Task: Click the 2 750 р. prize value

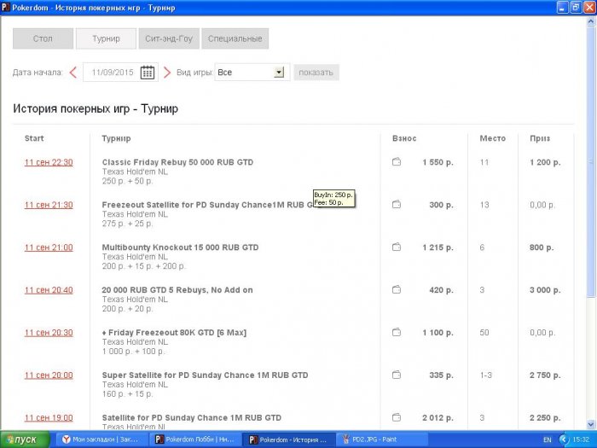Action: (545, 375)
